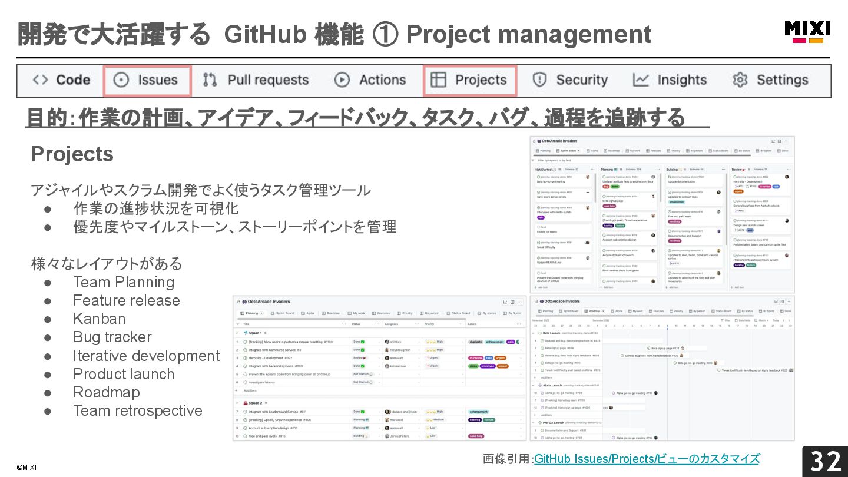This screenshot has width=848, height=477.
Task: Open the Security tab
Action: [x=569, y=80]
